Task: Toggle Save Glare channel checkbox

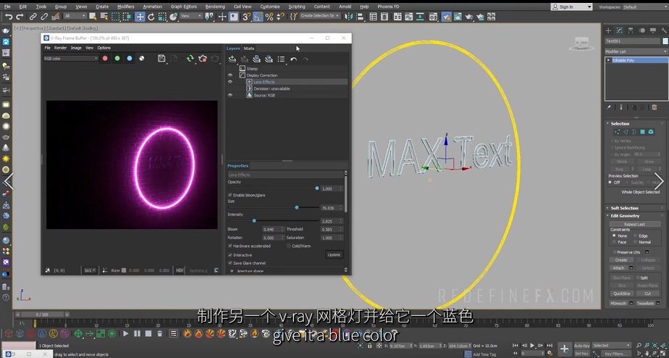Action: [x=230, y=263]
